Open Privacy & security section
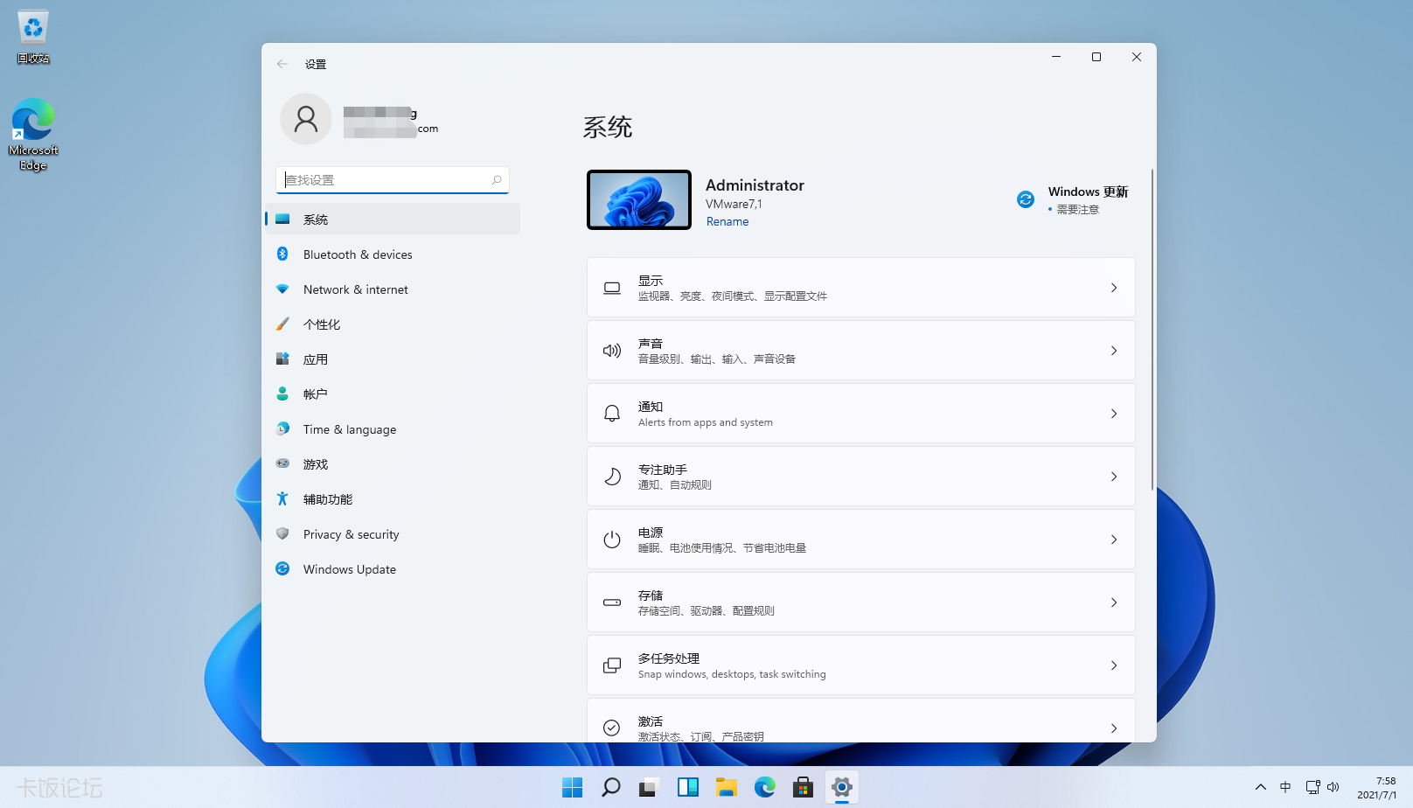This screenshot has height=808, width=1413. click(x=393, y=533)
